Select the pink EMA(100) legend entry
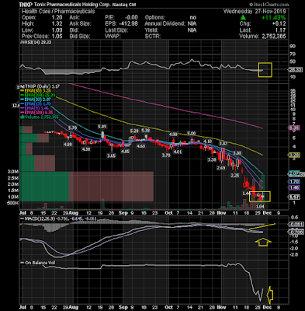Image resolution: width=305 pixels, height=311 pixels. pyautogui.click(x=36, y=113)
